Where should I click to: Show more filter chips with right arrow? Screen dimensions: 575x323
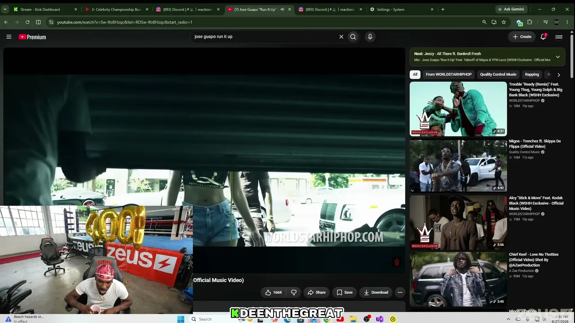(558, 75)
